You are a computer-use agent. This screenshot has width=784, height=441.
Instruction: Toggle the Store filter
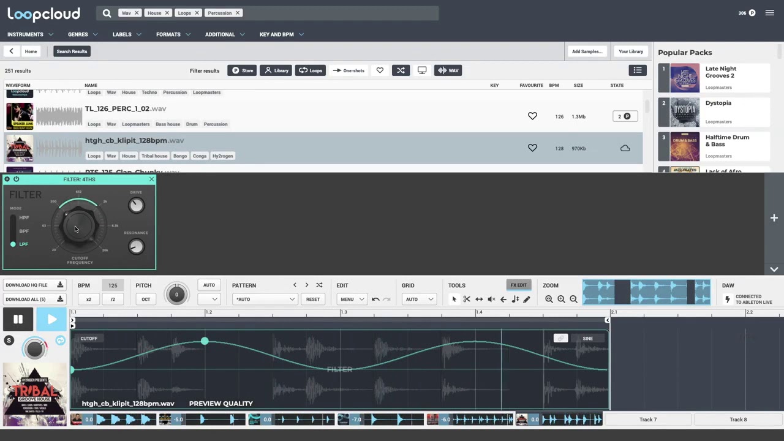[x=242, y=70]
